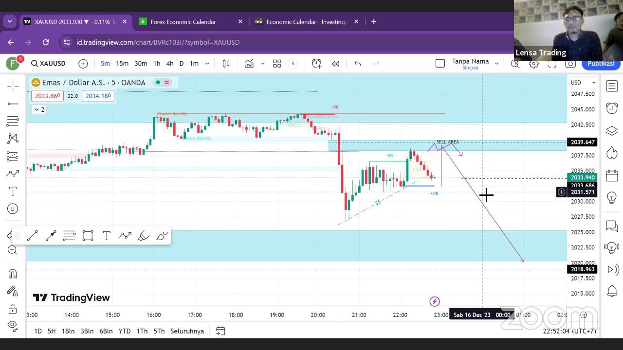
Task: Open ideas stream broadcasting bulb icon
Action: pos(612,247)
